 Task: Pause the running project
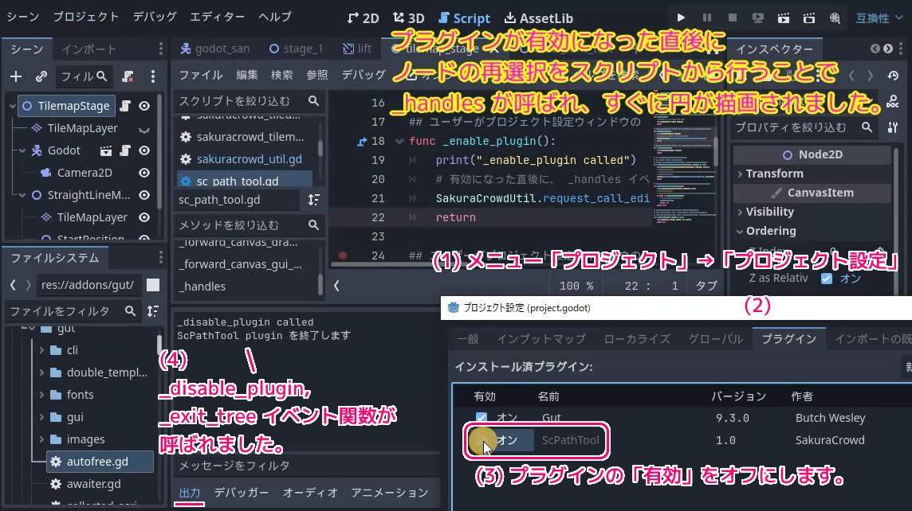pos(706,18)
